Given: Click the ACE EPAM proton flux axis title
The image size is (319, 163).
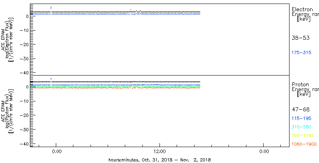Looking at the screenshot, I should click(x=8, y=111).
